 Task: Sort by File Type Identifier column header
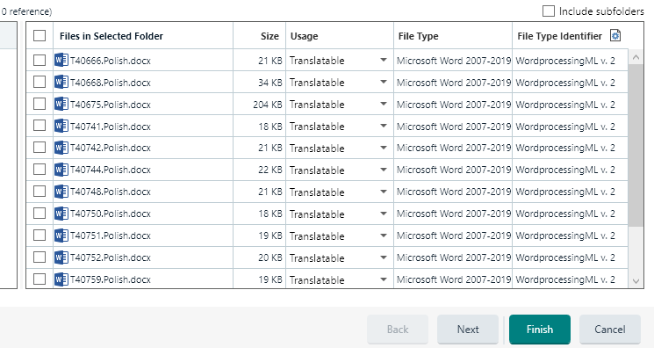559,36
